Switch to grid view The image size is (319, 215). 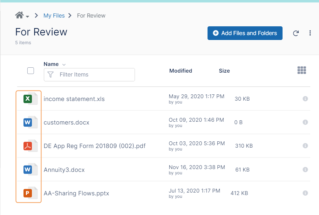pos(302,70)
